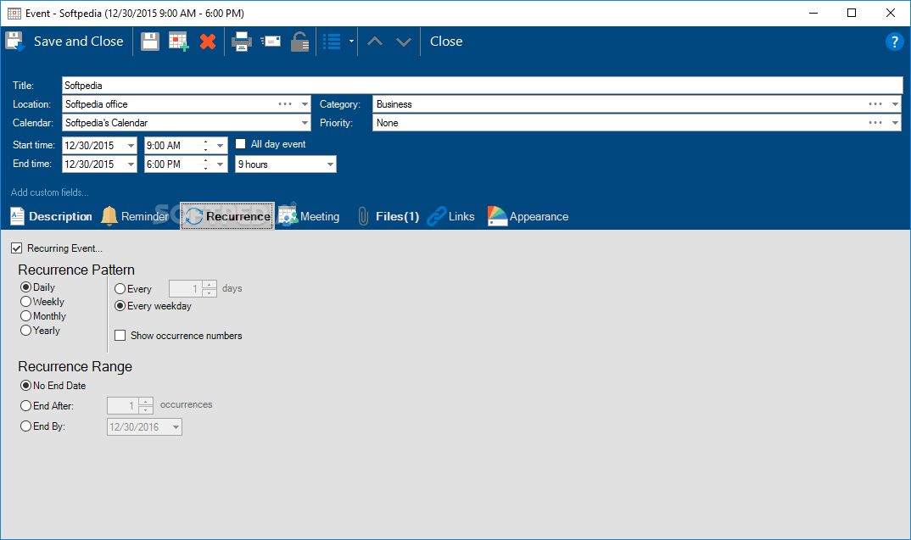
Task: Go to previous event with up arrow
Action: tap(375, 42)
